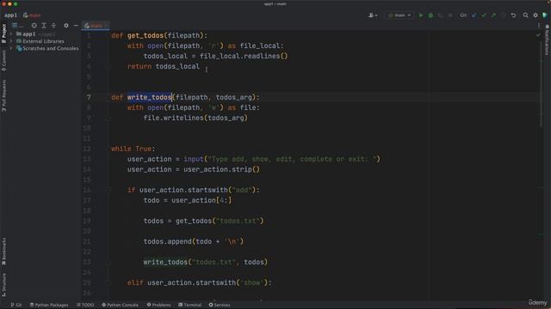Start debugging with the green bug icon

pos(430,15)
